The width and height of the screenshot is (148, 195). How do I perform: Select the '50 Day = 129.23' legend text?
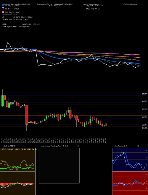click(x=12, y=9)
